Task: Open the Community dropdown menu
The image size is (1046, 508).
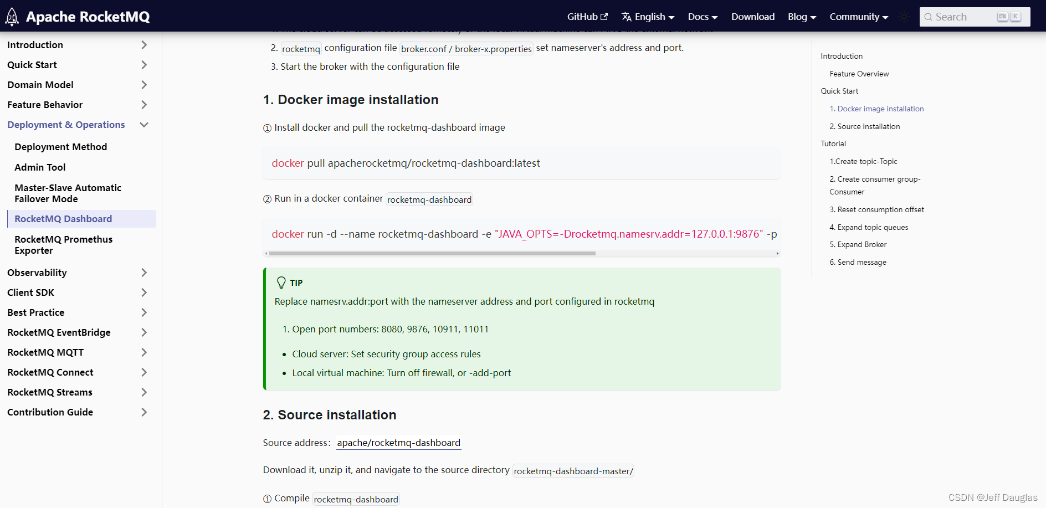Action: point(858,17)
